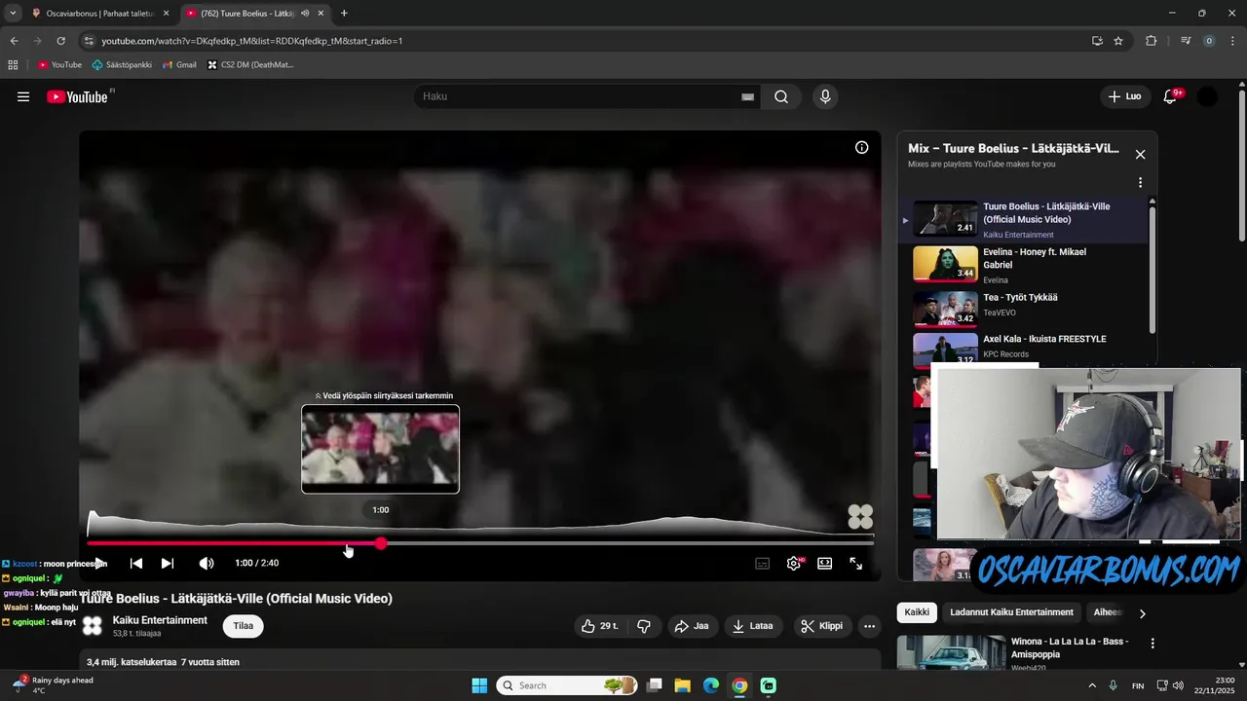The image size is (1247, 701).
Task: Open the YouTube guide hamburger menu
Action: [23, 96]
